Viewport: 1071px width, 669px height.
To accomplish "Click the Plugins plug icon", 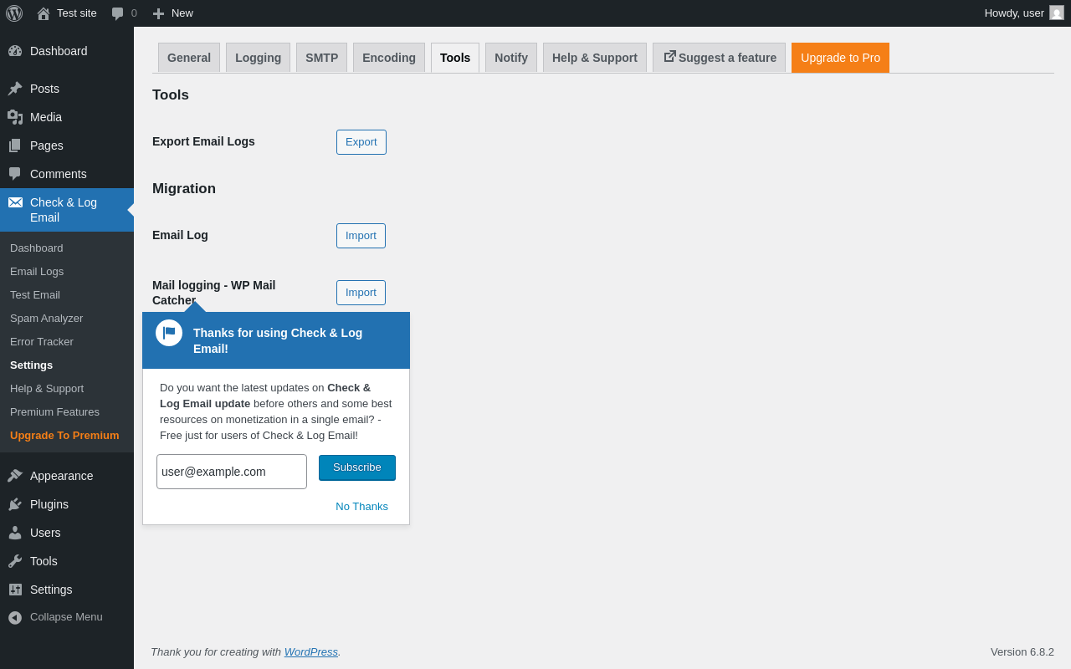I will pos(15,504).
